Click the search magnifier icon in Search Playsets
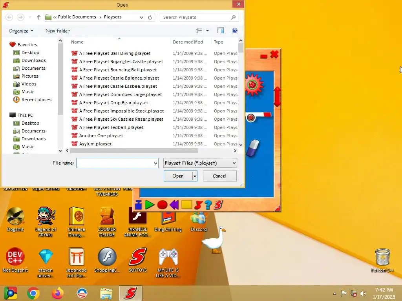The width and height of the screenshot is (402, 301). pyautogui.click(x=233, y=17)
